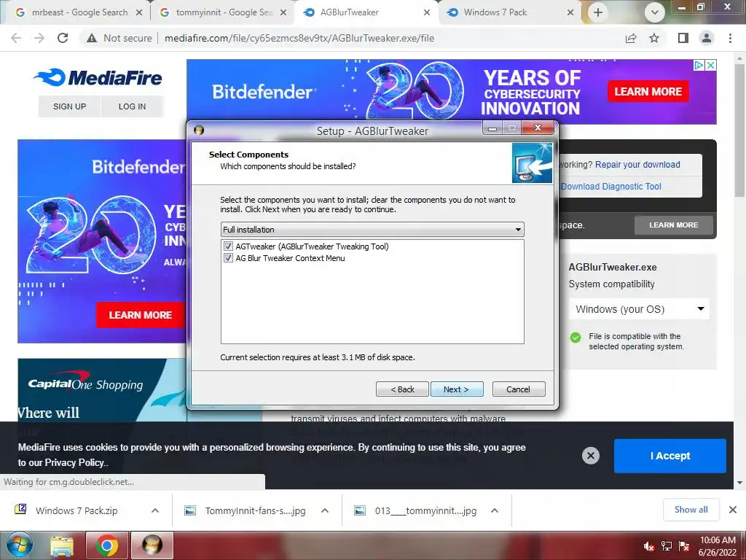This screenshot has height=560, width=746.
Task: Click the browser forward arrow
Action: click(39, 38)
